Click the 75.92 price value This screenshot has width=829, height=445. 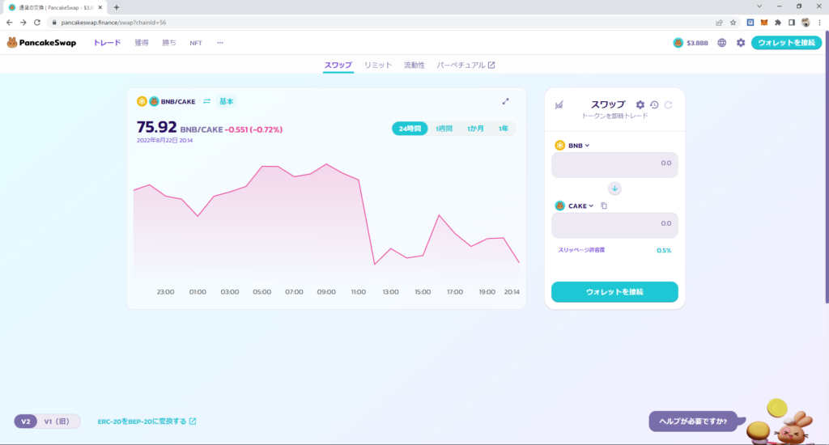(x=156, y=127)
